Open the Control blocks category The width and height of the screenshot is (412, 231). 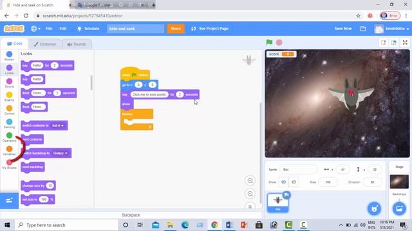click(x=9, y=110)
